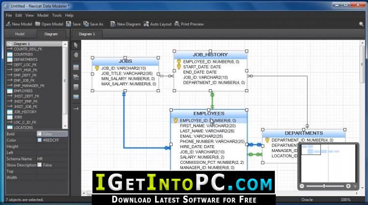Click START_DATE field in JOB_HISTORY
The width and height of the screenshot is (368, 205).
(202, 67)
